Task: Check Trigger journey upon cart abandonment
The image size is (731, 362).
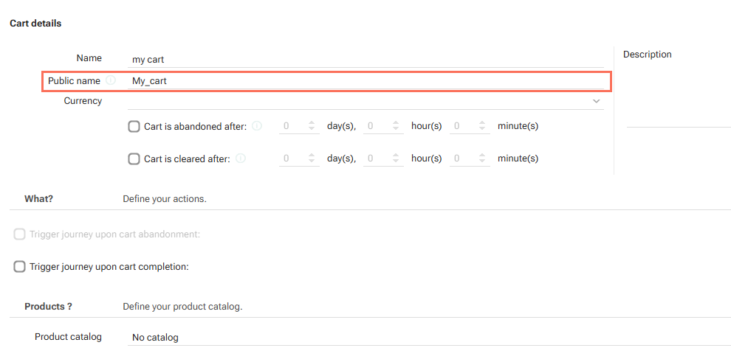Action: pos(20,234)
